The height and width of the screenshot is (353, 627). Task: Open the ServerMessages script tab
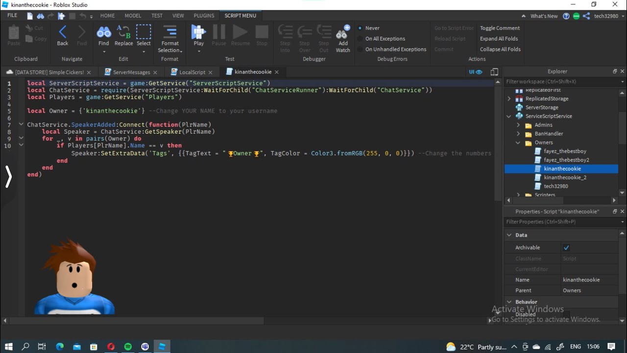[x=131, y=72]
